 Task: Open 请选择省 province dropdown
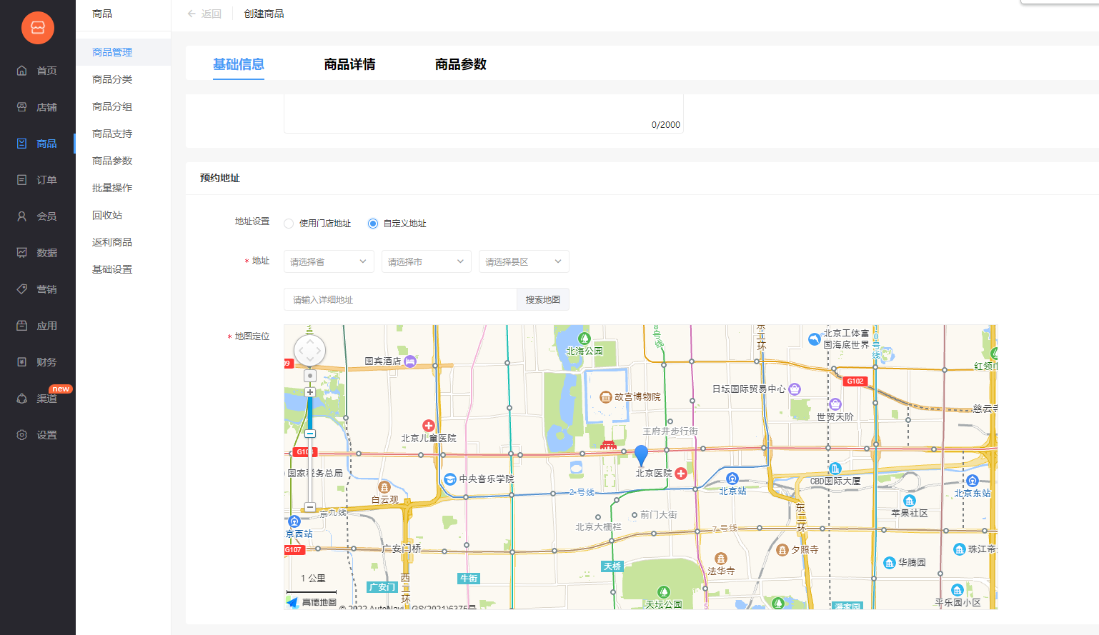coord(329,261)
